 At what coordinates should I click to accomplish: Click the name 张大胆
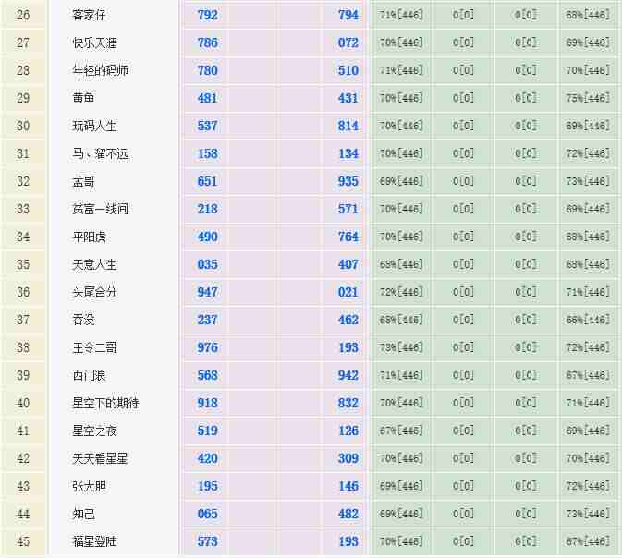pos(89,487)
